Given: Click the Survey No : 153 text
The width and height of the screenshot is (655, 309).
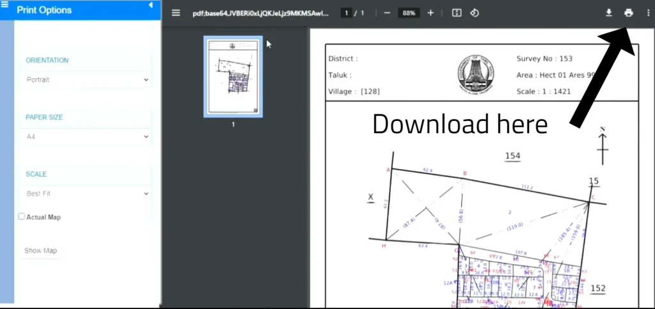Looking at the screenshot, I should pyautogui.click(x=544, y=58).
